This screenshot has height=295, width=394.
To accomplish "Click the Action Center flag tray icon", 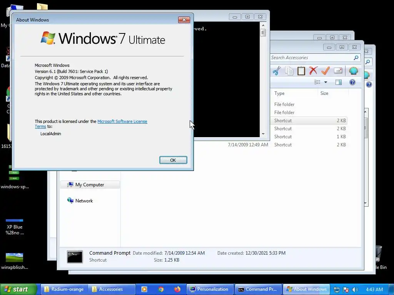I will [346, 290].
